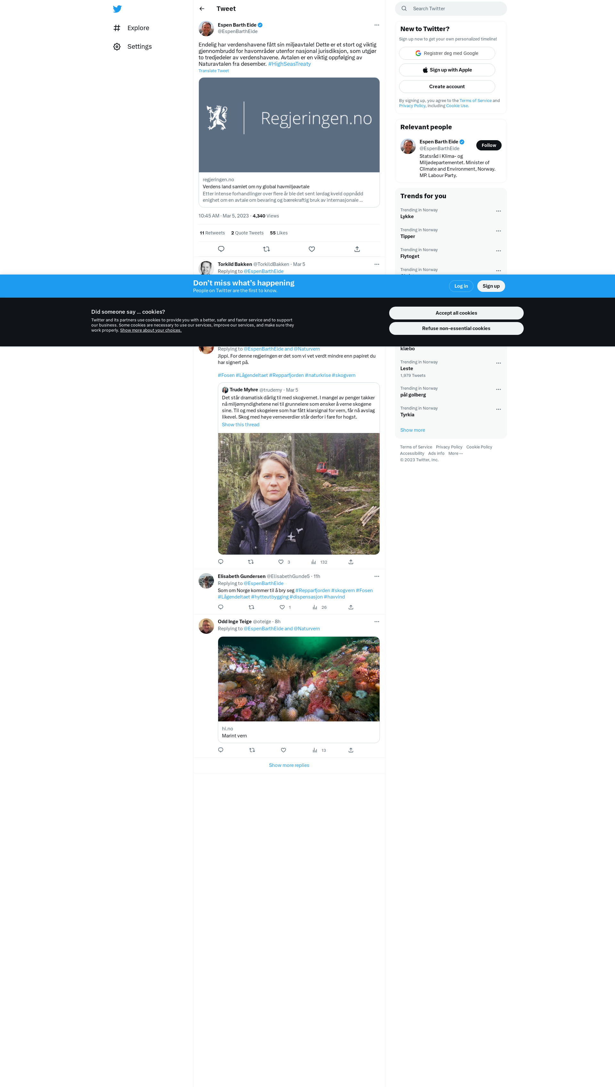Open more options on main tweet
Viewport: 615px width, 1087px height.
coord(376,25)
